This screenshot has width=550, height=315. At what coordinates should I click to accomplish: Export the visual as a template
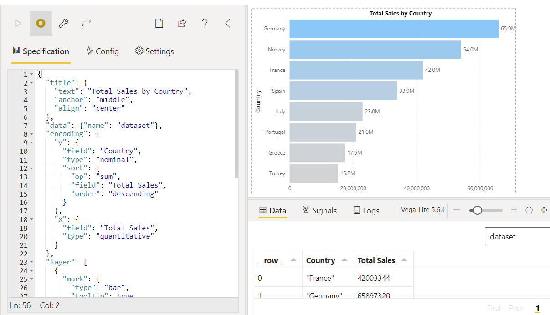tap(182, 23)
